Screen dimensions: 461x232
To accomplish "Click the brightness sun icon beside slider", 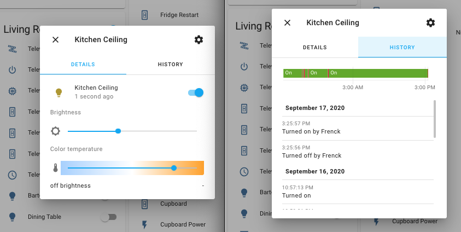I will [x=56, y=131].
